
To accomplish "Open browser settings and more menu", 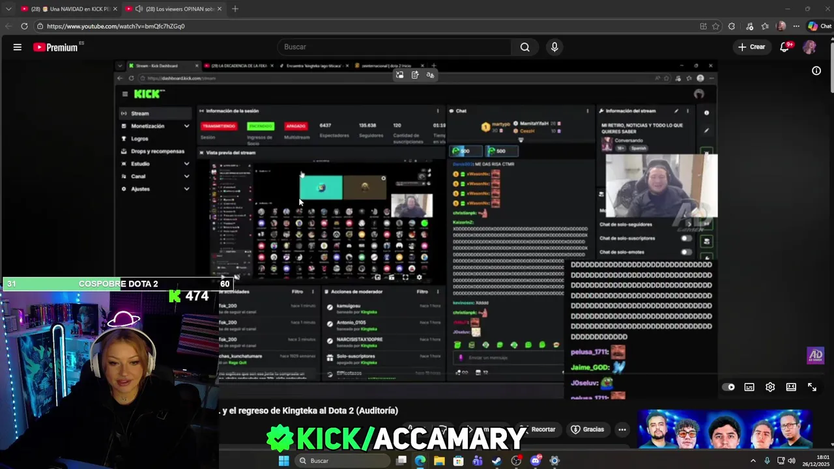I will pyautogui.click(x=796, y=26).
